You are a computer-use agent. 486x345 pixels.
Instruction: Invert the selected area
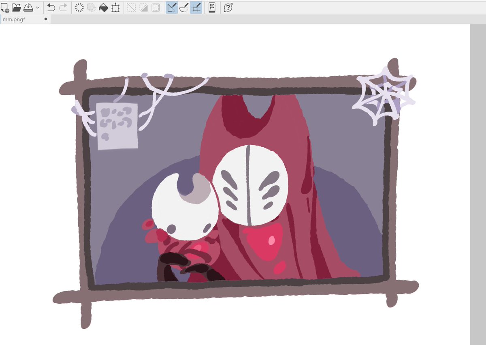(x=143, y=7)
